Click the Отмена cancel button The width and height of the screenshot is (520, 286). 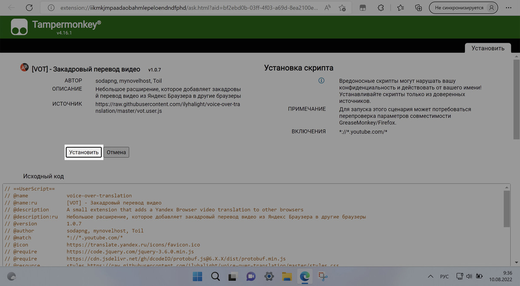tap(116, 152)
